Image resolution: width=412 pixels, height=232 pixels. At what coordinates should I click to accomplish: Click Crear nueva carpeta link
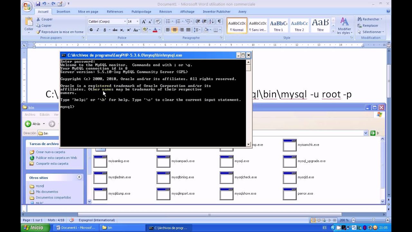click(x=50, y=152)
